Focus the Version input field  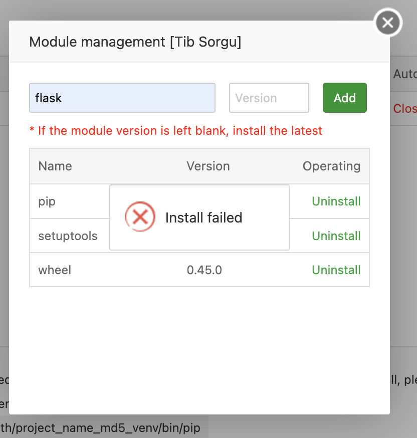[x=269, y=98]
